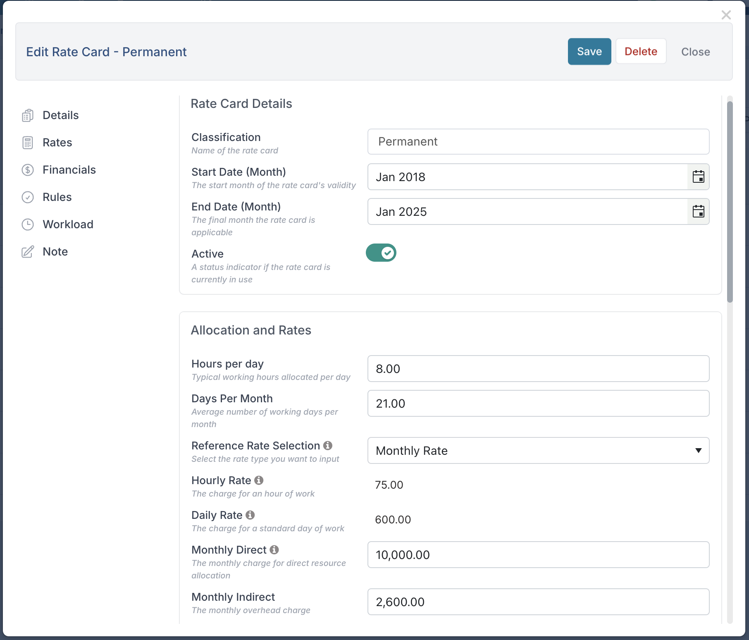Focus the Hours per day field
Viewport: 749px width, 640px height.
[539, 369]
